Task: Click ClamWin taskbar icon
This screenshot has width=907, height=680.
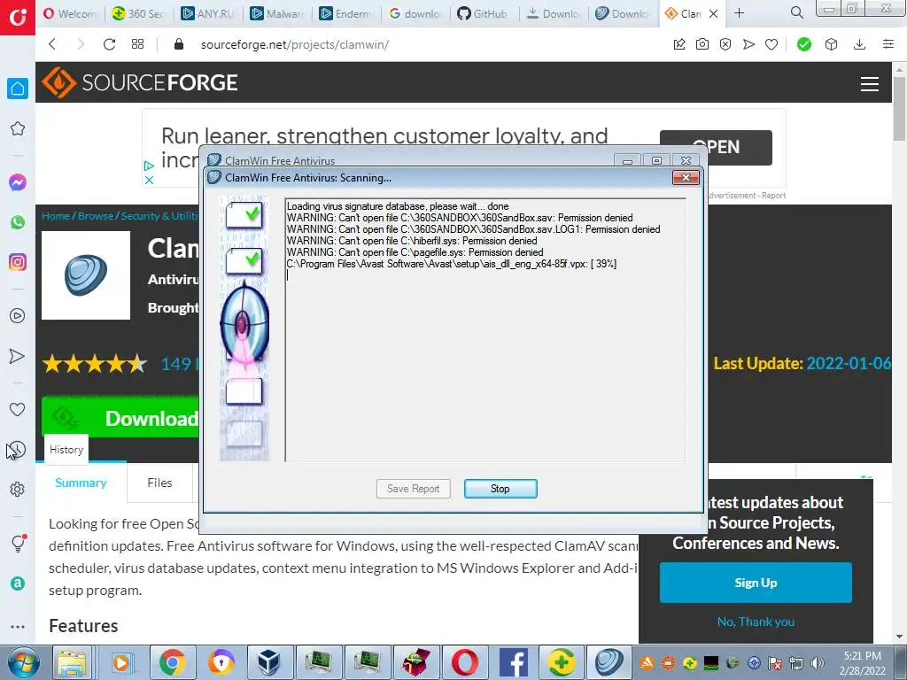Action: coord(609,662)
